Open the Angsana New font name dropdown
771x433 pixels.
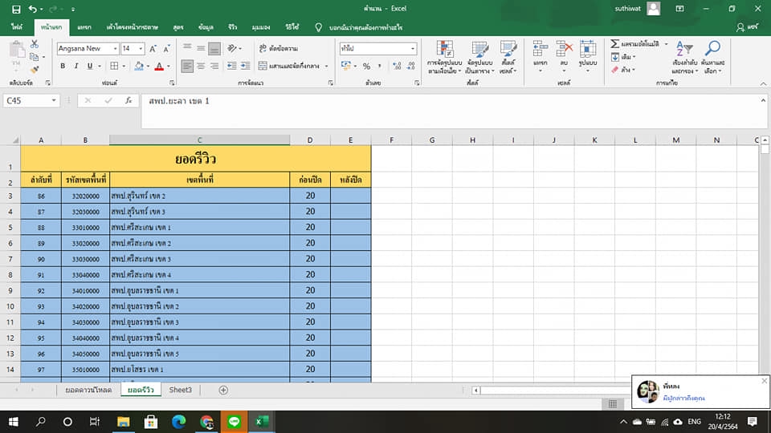coord(113,48)
